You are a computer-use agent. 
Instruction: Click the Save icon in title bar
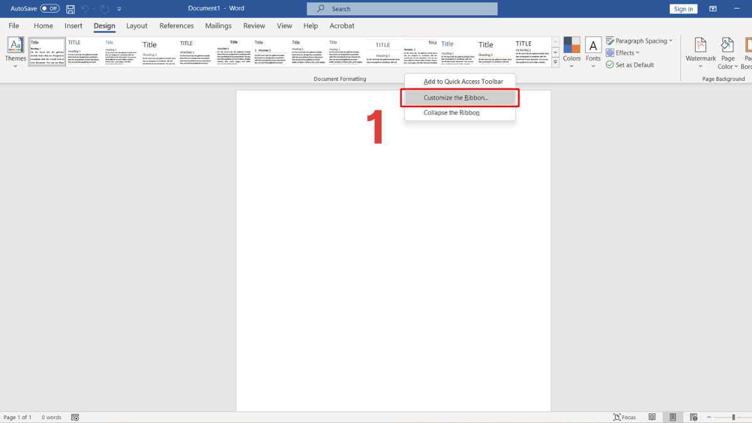point(70,9)
